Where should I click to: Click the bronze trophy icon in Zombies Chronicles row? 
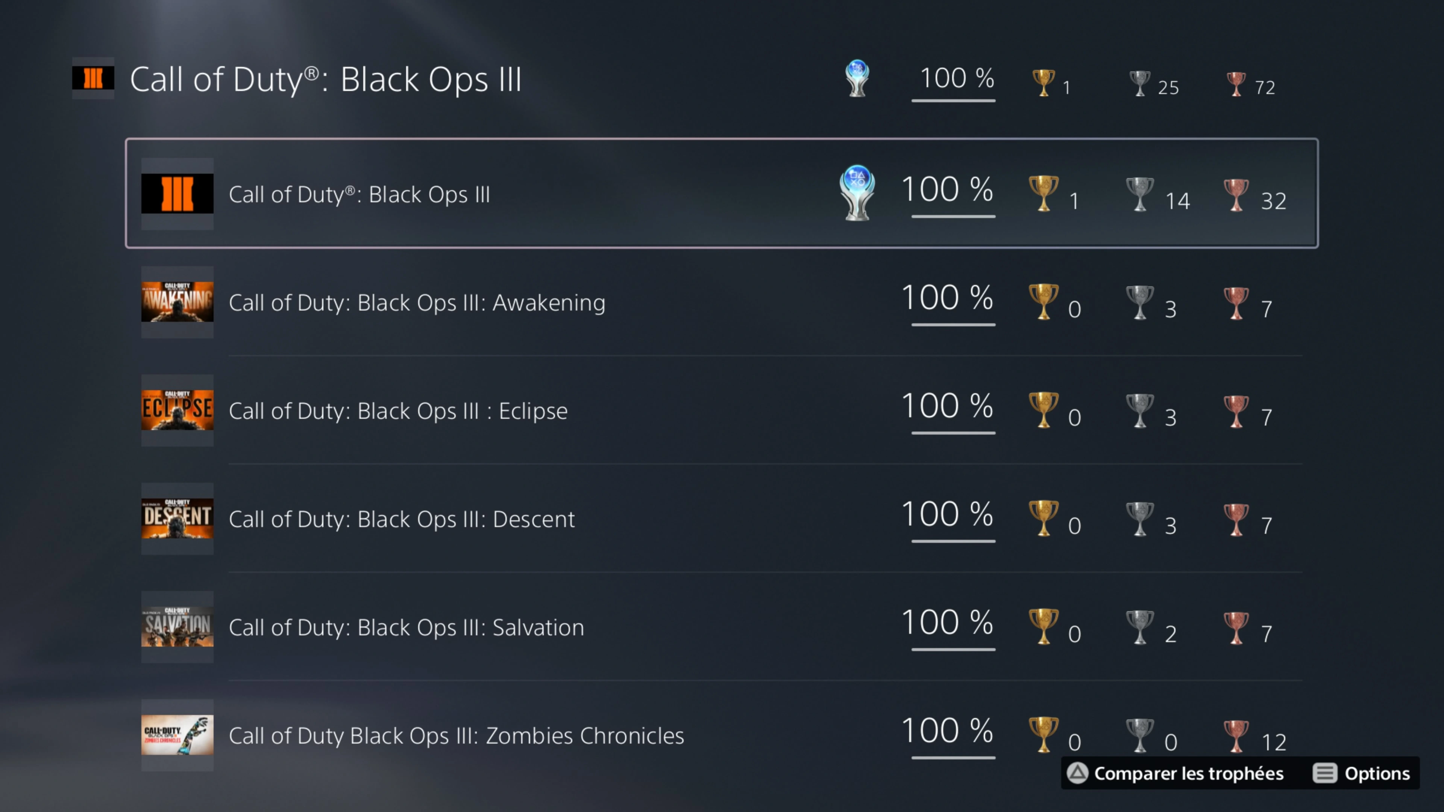click(1235, 735)
